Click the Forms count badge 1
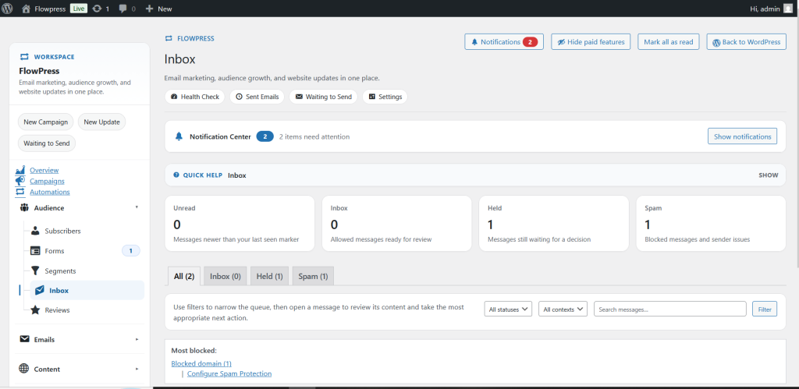This screenshot has width=799, height=389. coord(130,250)
